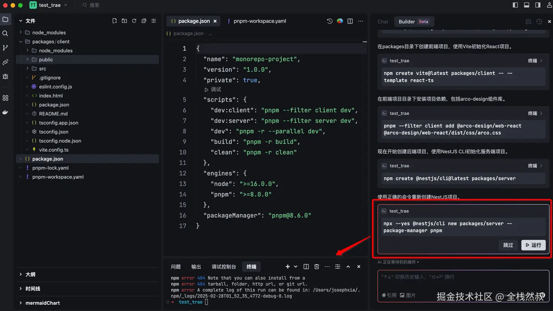The height and width of the screenshot is (311, 553).
Task: Select the Builder Beta tab
Action: click(413, 21)
